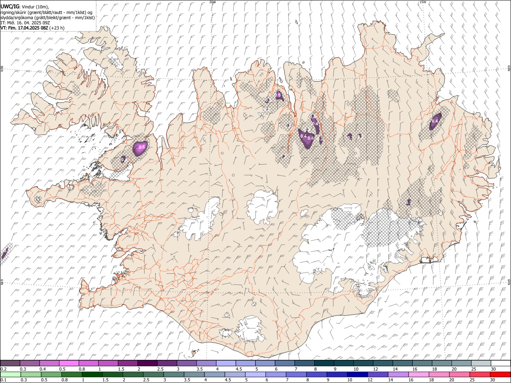This screenshot has height=383, width=511.
Task: Click the '0.1' label in lower legend row
Action: point(4,380)
